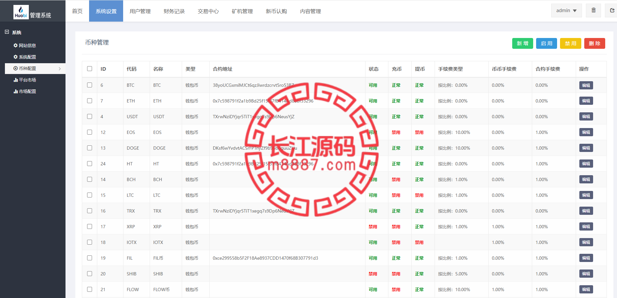Edit the EOS row
Viewport: 617px width, 298px height.
click(x=586, y=133)
